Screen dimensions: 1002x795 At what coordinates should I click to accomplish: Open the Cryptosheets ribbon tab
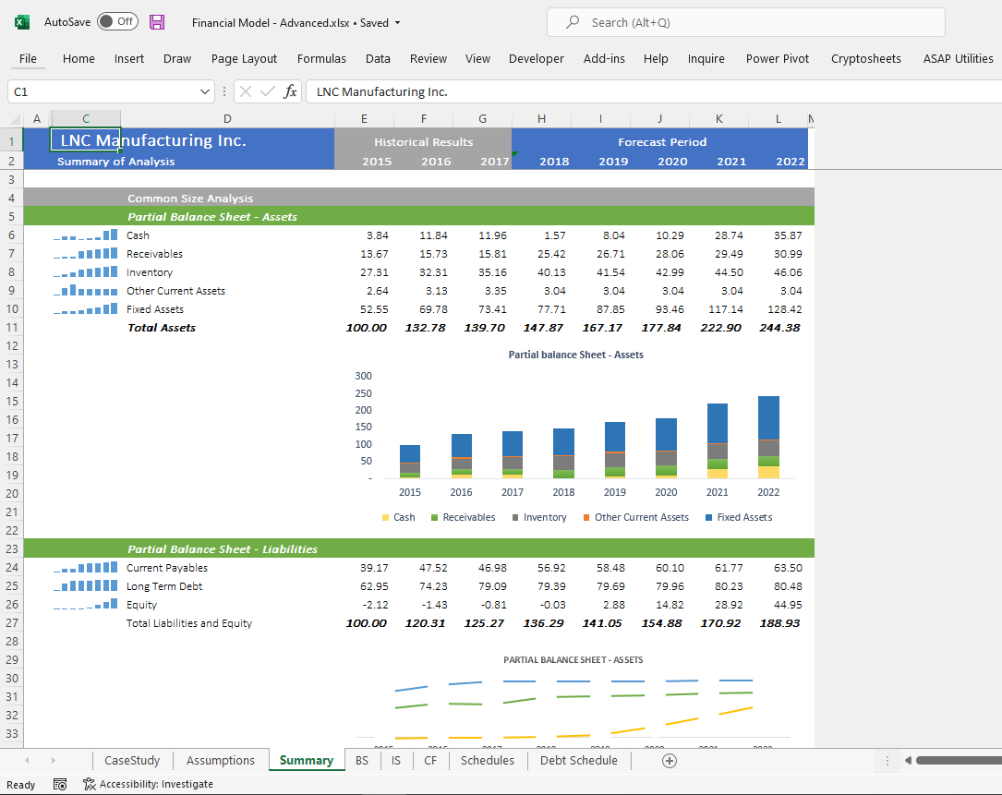click(x=866, y=59)
